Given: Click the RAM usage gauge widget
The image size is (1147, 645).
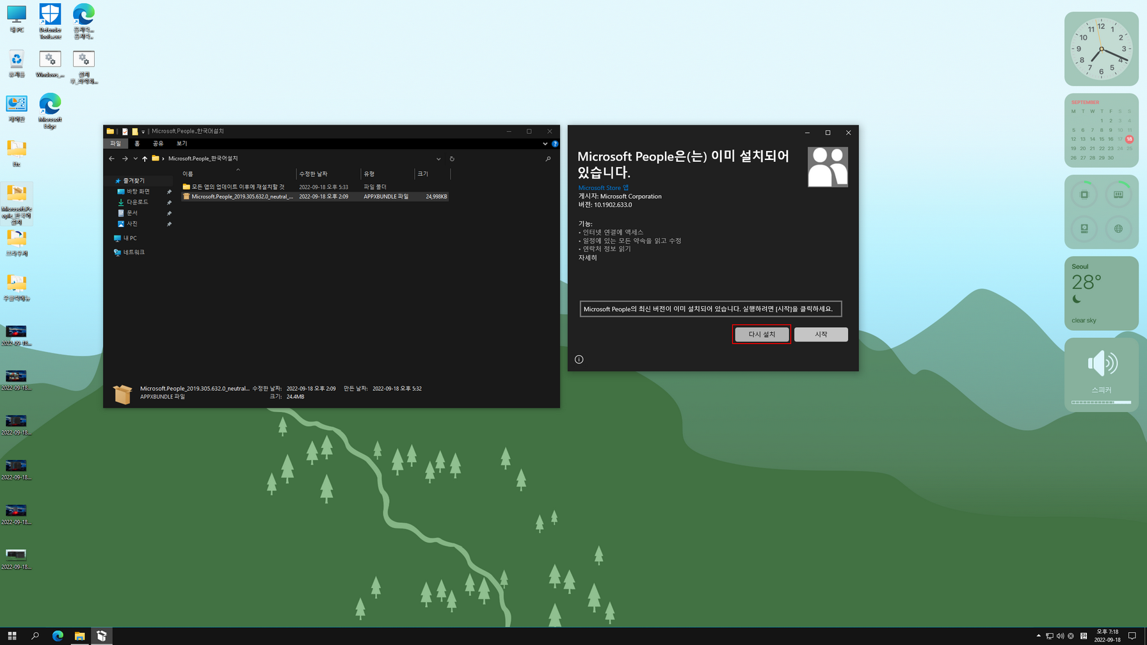Looking at the screenshot, I should coord(1118,195).
